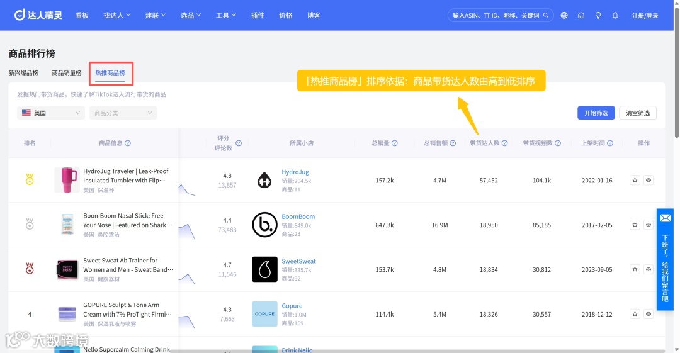Viewport: 680px width, 353px height.
Task: Select the 热推商品榜 tab
Action: (110, 73)
